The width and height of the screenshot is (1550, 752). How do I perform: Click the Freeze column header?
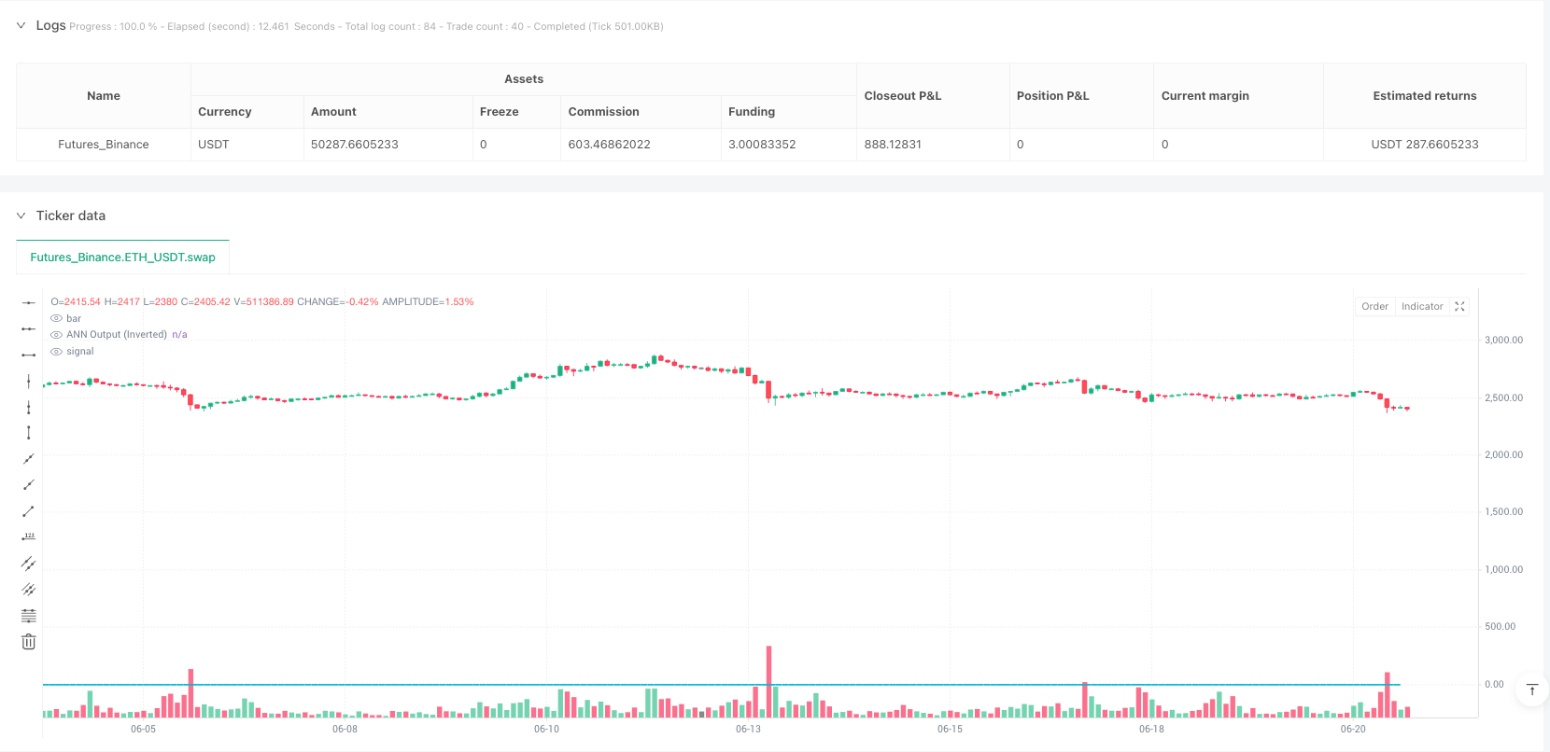pos(517,112)
